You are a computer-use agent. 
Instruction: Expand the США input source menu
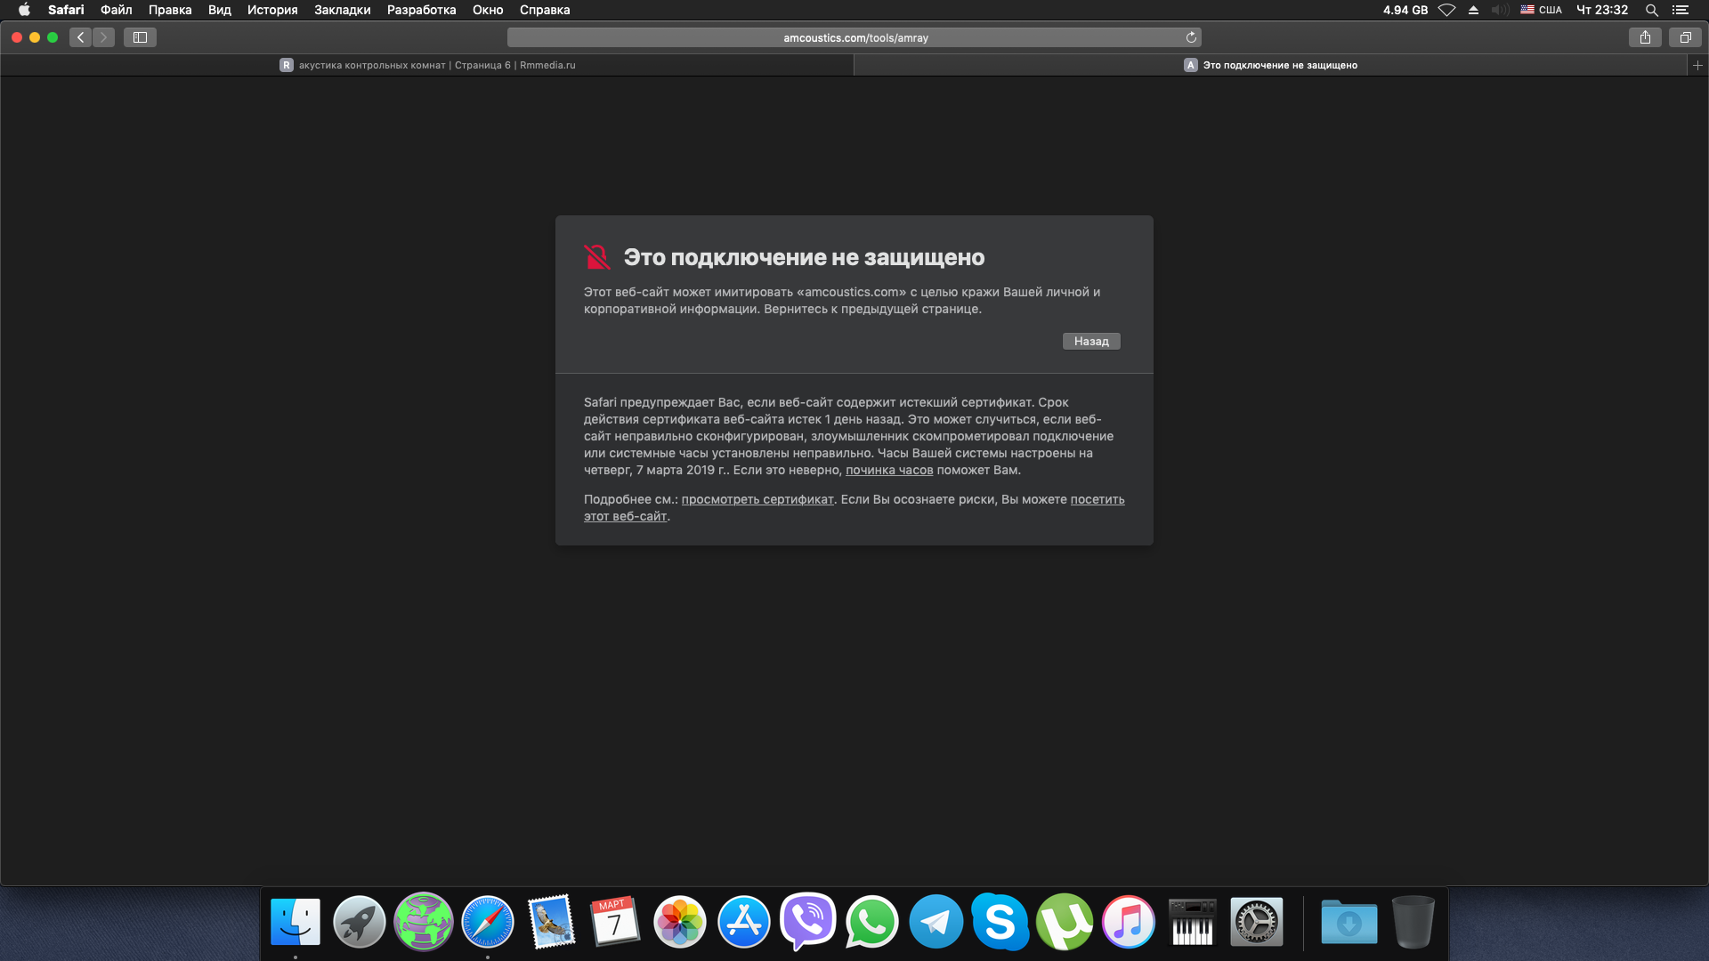pyautogui.click(x=1541, y=10)
